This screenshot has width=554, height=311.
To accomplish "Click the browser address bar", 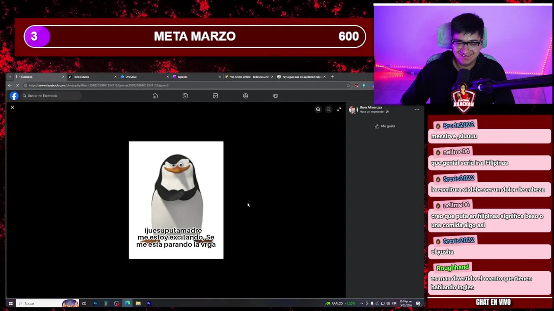I will coord(186,86).
